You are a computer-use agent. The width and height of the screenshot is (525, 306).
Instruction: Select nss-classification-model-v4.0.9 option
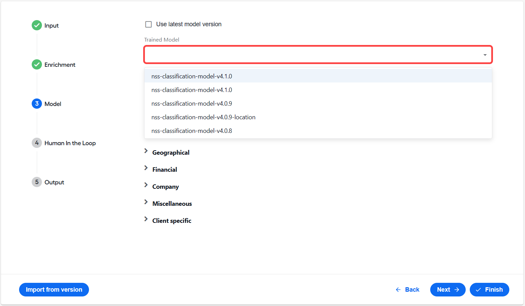[x=318, y=104]
